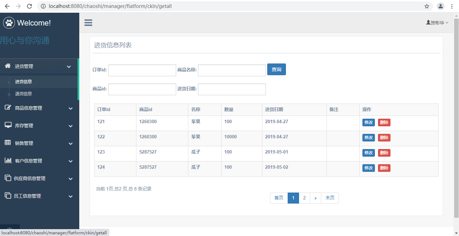Click the paw logo icon

9,23
